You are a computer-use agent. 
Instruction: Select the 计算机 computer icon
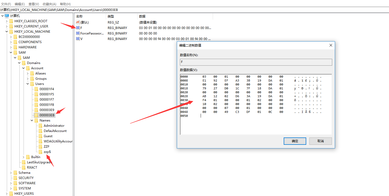coord(7,16)
